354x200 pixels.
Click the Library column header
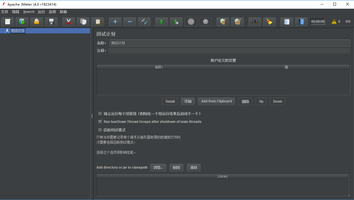tap(222, 176)
